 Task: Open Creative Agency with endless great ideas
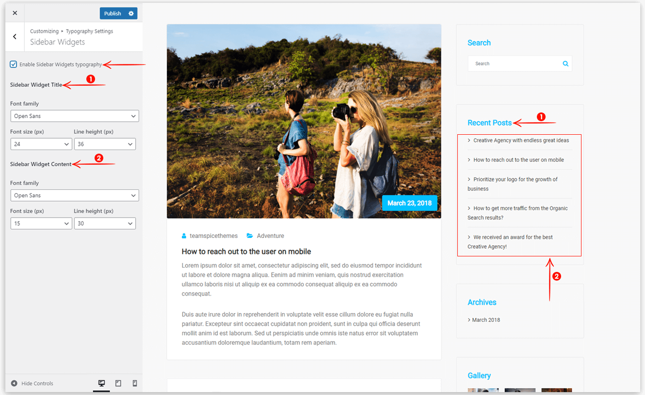(x=521, y=141)
